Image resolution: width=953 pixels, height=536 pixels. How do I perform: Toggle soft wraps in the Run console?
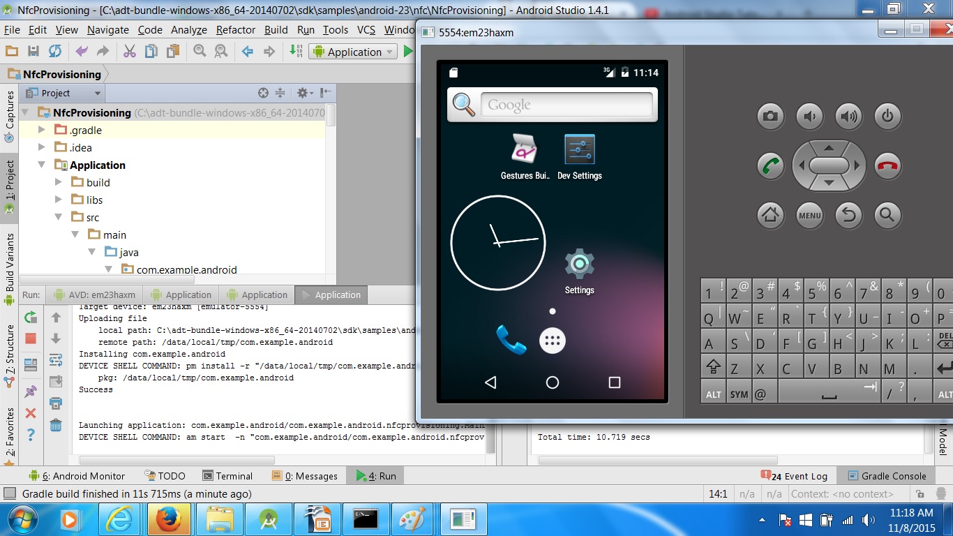pyautogui.click(x=56, y=360)
